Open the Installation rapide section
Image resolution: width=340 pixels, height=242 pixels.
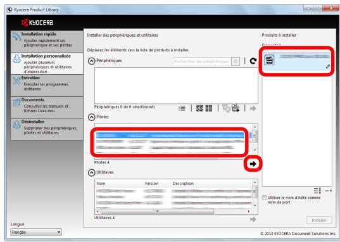[47, 41]
